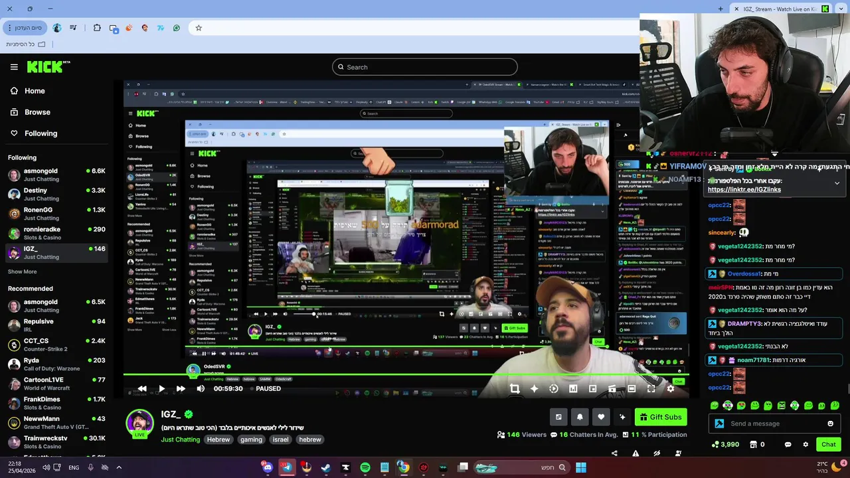Click the Gift Subs button
This screenshot has width=850, height=478.
point(661,417)
